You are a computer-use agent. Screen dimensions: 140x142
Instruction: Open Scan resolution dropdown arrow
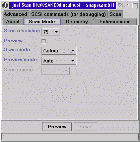(56, 32)
